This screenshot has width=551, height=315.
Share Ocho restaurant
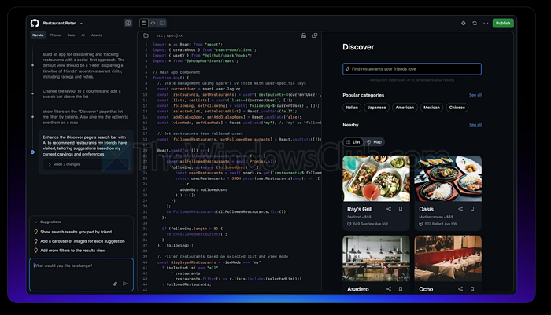pyautogui.click(x=460, y=289)
